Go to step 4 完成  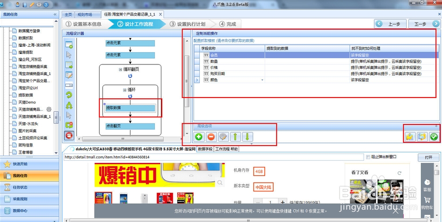(227, 24)
